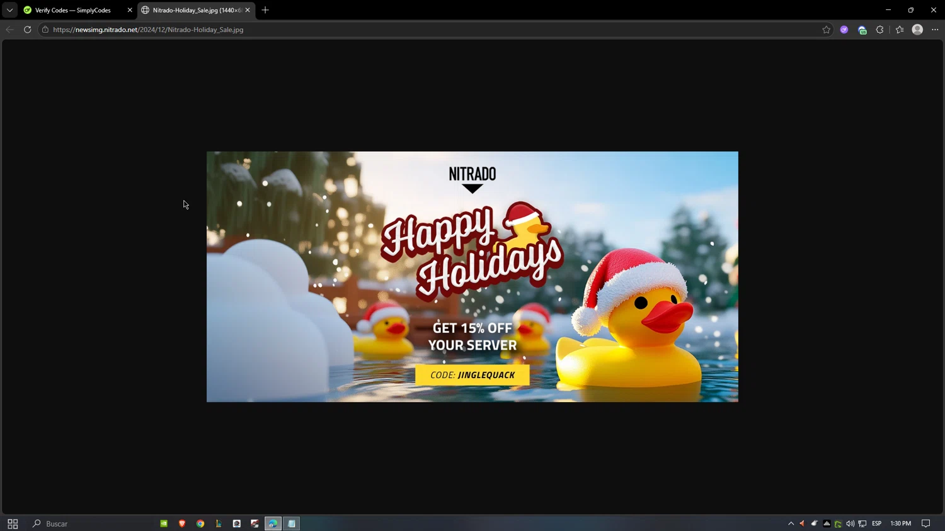Add this page to favorites with star
Screen dimensions: 945x531
point(827,30)
